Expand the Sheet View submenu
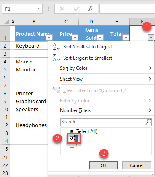Screen dimensions: 155x177 (150, 79)
